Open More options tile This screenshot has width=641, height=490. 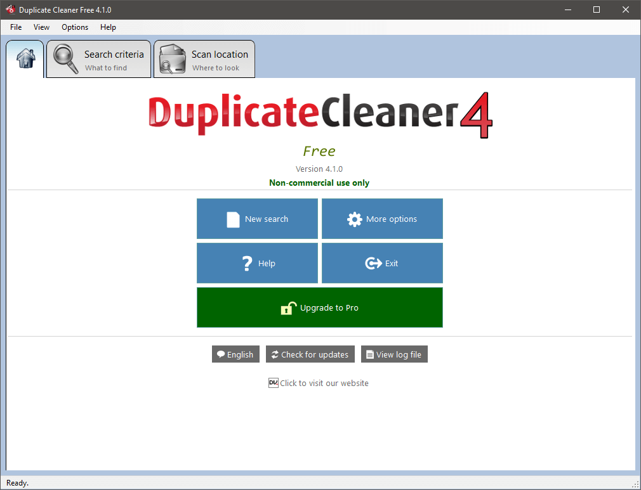(382, 219)
